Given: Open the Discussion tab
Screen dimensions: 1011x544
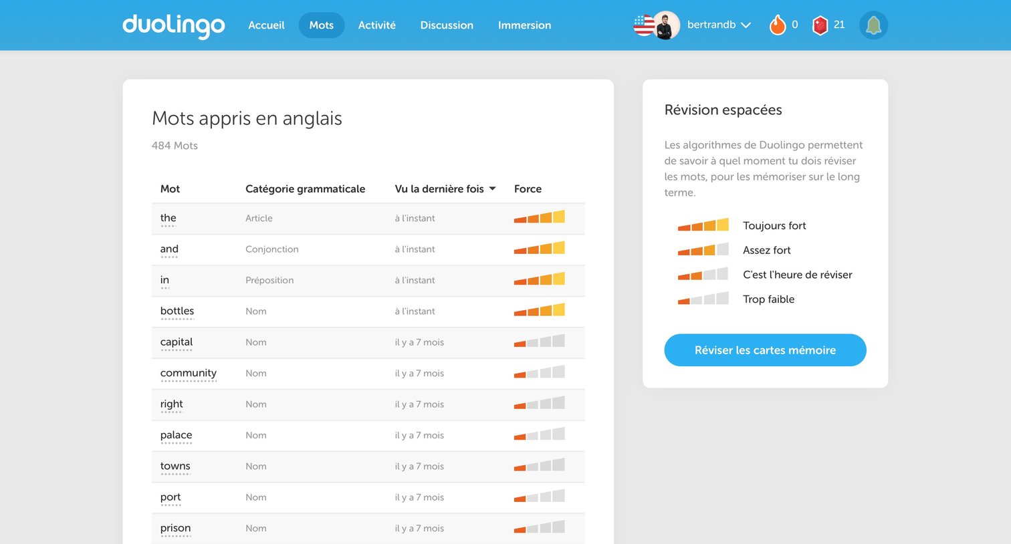Looking at the screenshot, I should (447, 25).
